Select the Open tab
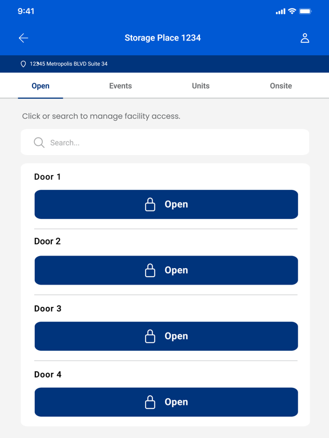Screen dimensions: 329x438 [x=41, y=86]
